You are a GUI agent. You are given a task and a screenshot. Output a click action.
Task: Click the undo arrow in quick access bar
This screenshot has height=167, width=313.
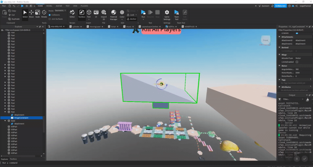(14, 6)
